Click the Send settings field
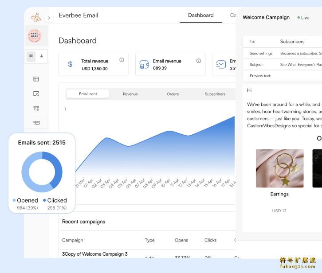Viewport: 322px width, 273px height. pos(283,53)
